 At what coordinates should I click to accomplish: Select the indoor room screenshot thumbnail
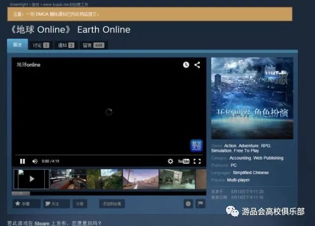tap(177, 179)
